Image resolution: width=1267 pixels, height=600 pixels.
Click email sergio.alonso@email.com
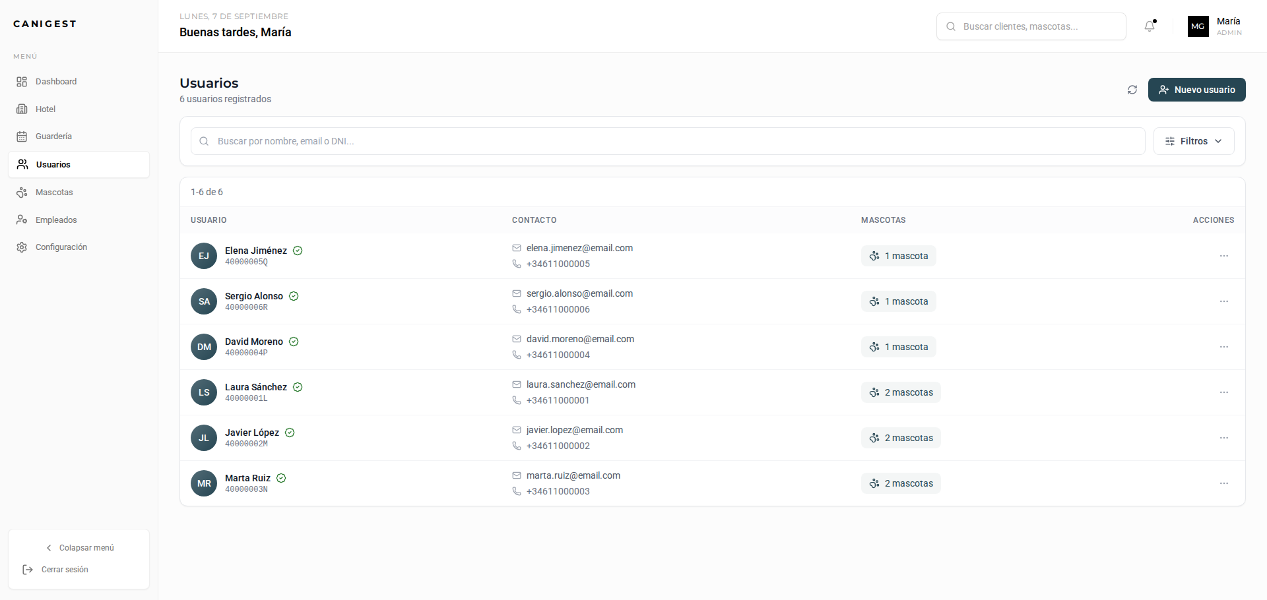click(579, 293)
